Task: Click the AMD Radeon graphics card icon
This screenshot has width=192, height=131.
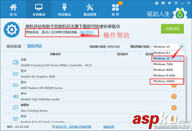Action: click(16, 85)
